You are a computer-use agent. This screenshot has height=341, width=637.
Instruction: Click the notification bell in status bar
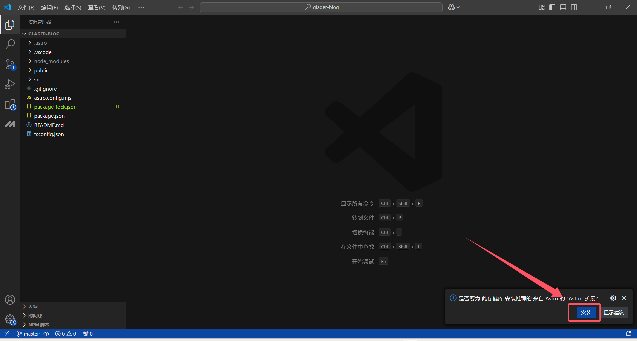[628, 334]
